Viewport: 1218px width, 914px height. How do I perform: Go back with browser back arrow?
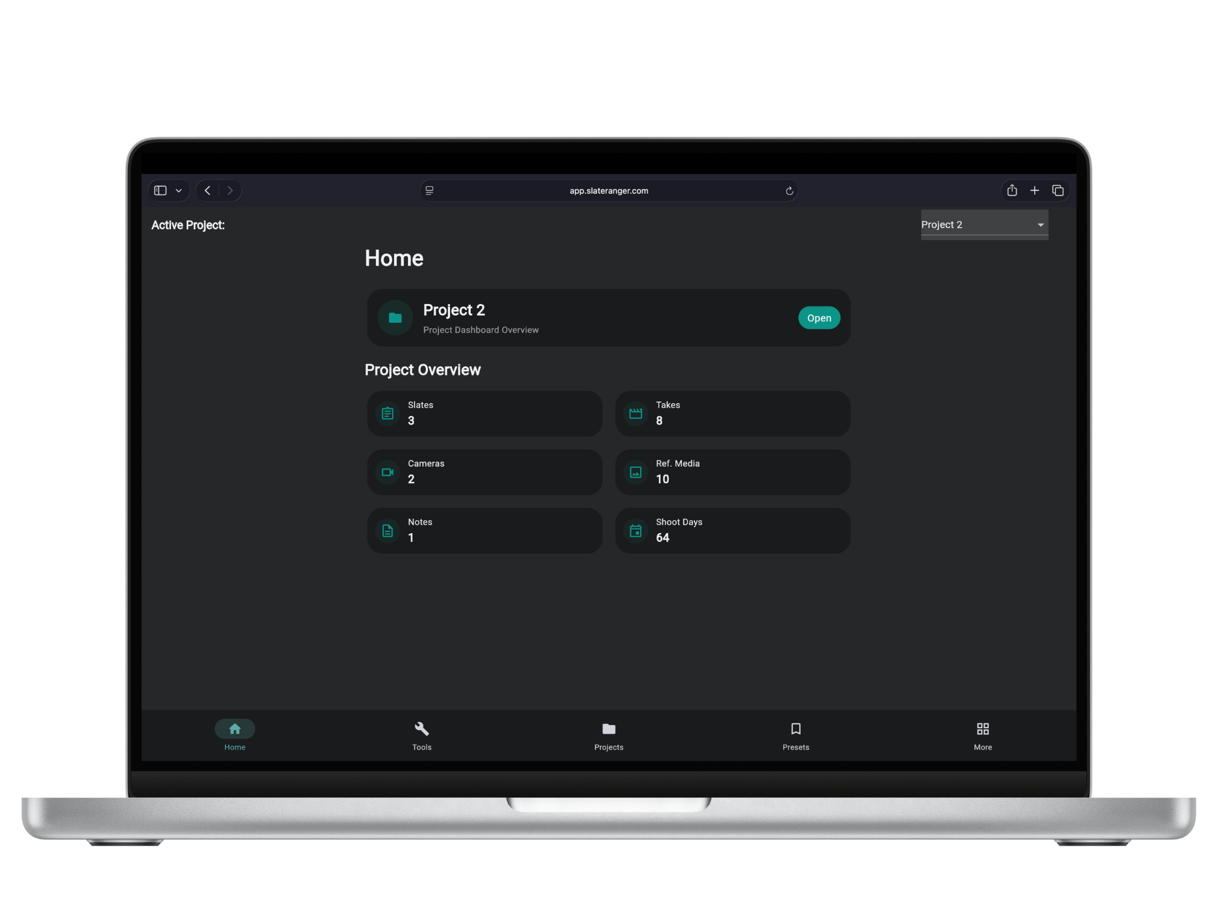(208, 191)
